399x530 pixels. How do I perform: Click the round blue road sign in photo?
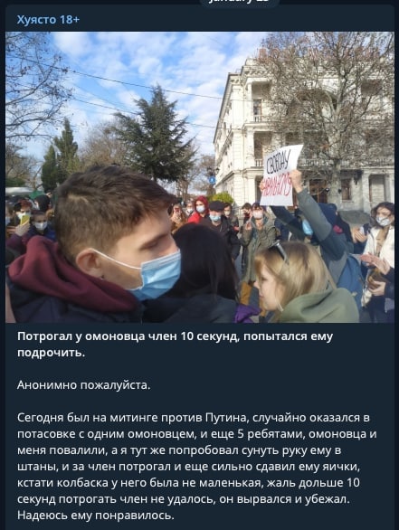pyautogui.click(x=212, y=180)
